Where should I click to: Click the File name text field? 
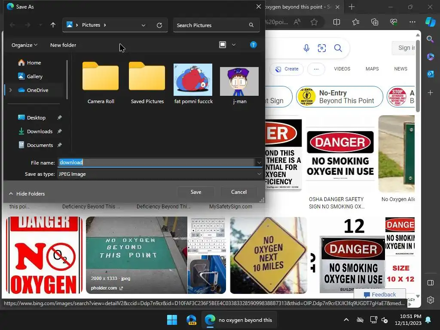pos(156,162)
